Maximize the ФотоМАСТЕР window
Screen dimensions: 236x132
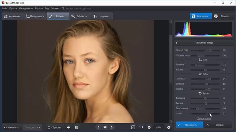click(x=223, y=3)
